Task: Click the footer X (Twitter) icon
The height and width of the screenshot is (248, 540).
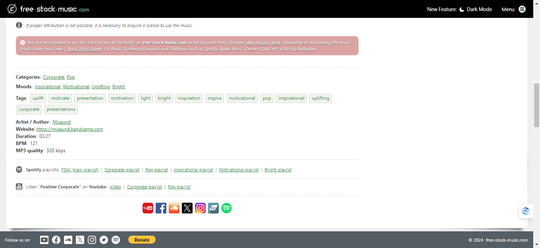Action: (80, 240)
